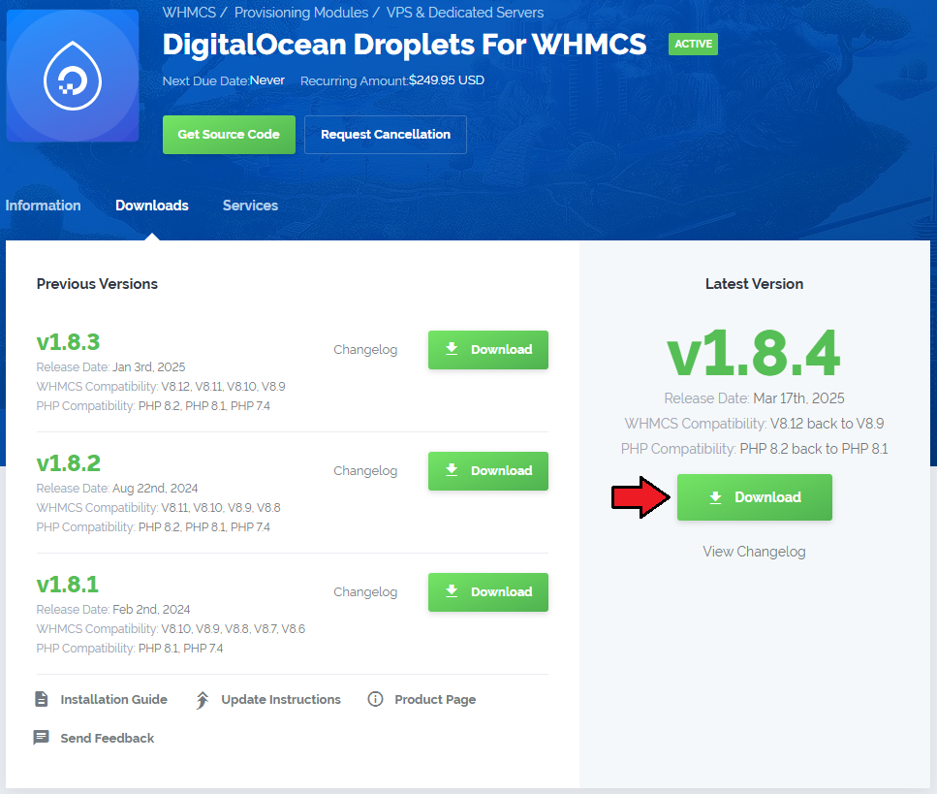
Task: Click the v1.8.2 version heading
Action: point(68,463)
